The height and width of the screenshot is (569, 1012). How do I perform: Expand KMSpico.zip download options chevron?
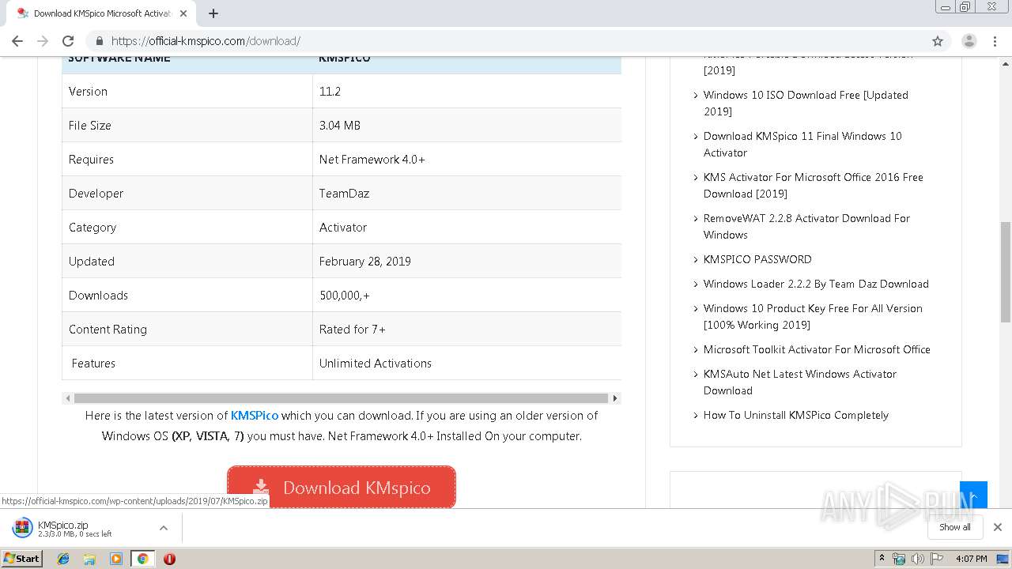point(163,528)
